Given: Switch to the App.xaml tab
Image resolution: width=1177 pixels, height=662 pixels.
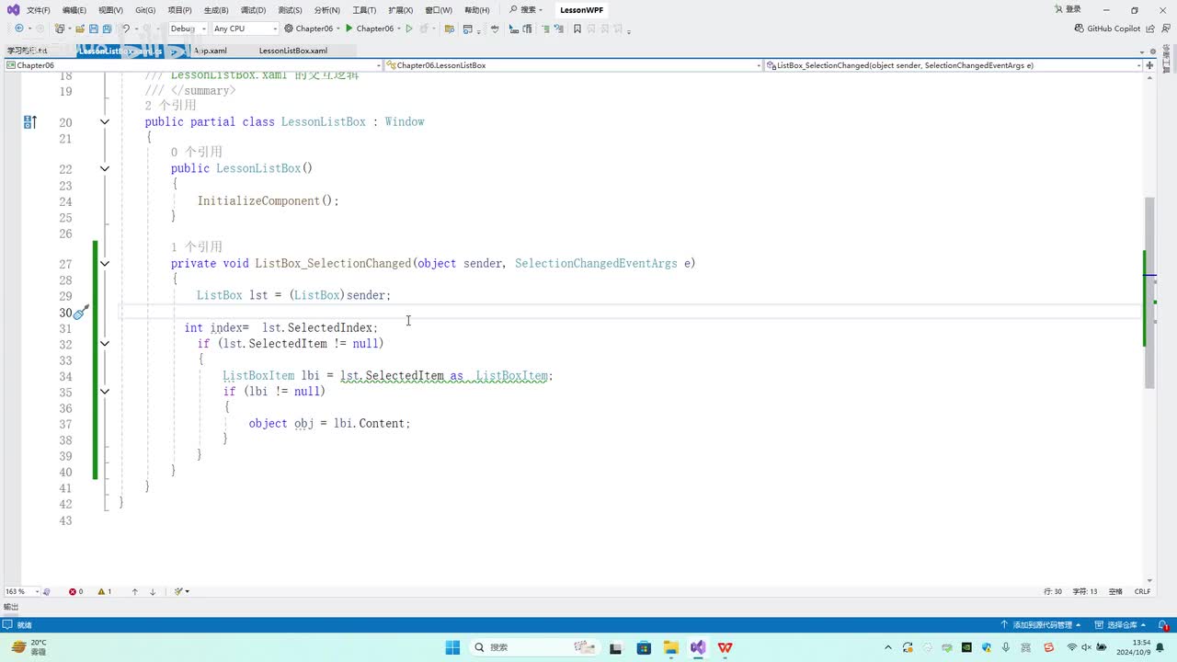Looking at the screenshot, I should [x=211, y=51].
